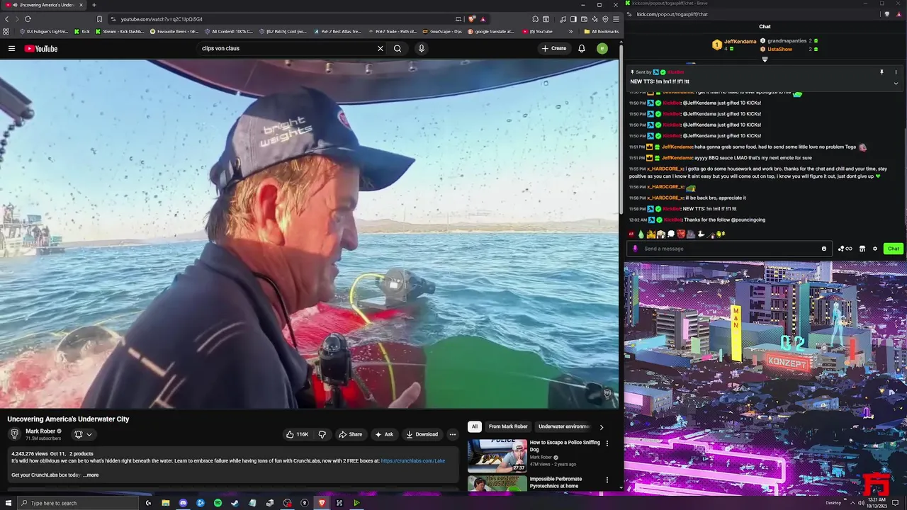Viewport: 907px width, 510px height.
Task: Launch File Explorer from the taskbar
Action: click(x=166, y=503)
